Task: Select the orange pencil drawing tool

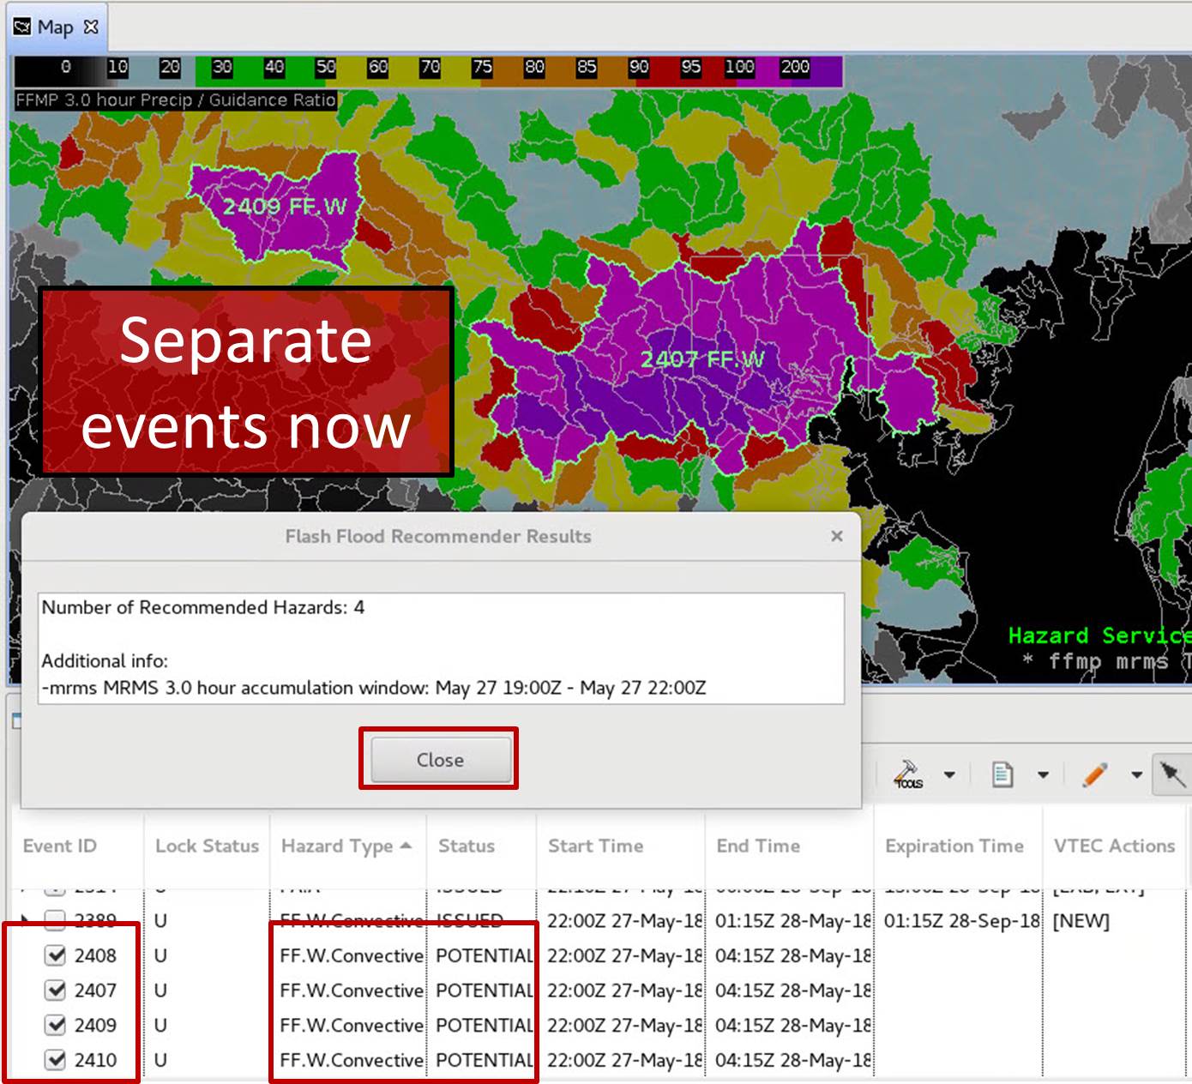Action: (1094, 774)
